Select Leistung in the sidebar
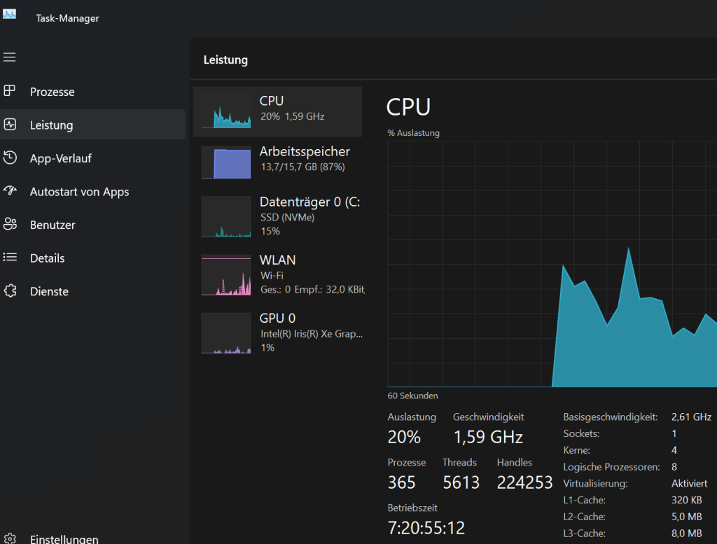This screenshot has height=544, width=717. 93,125
